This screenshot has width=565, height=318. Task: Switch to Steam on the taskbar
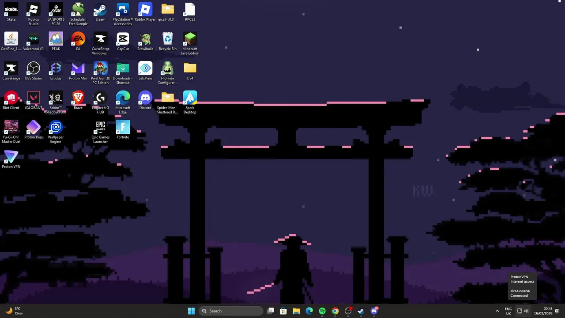pyautogui.click(x=361, y=311)
